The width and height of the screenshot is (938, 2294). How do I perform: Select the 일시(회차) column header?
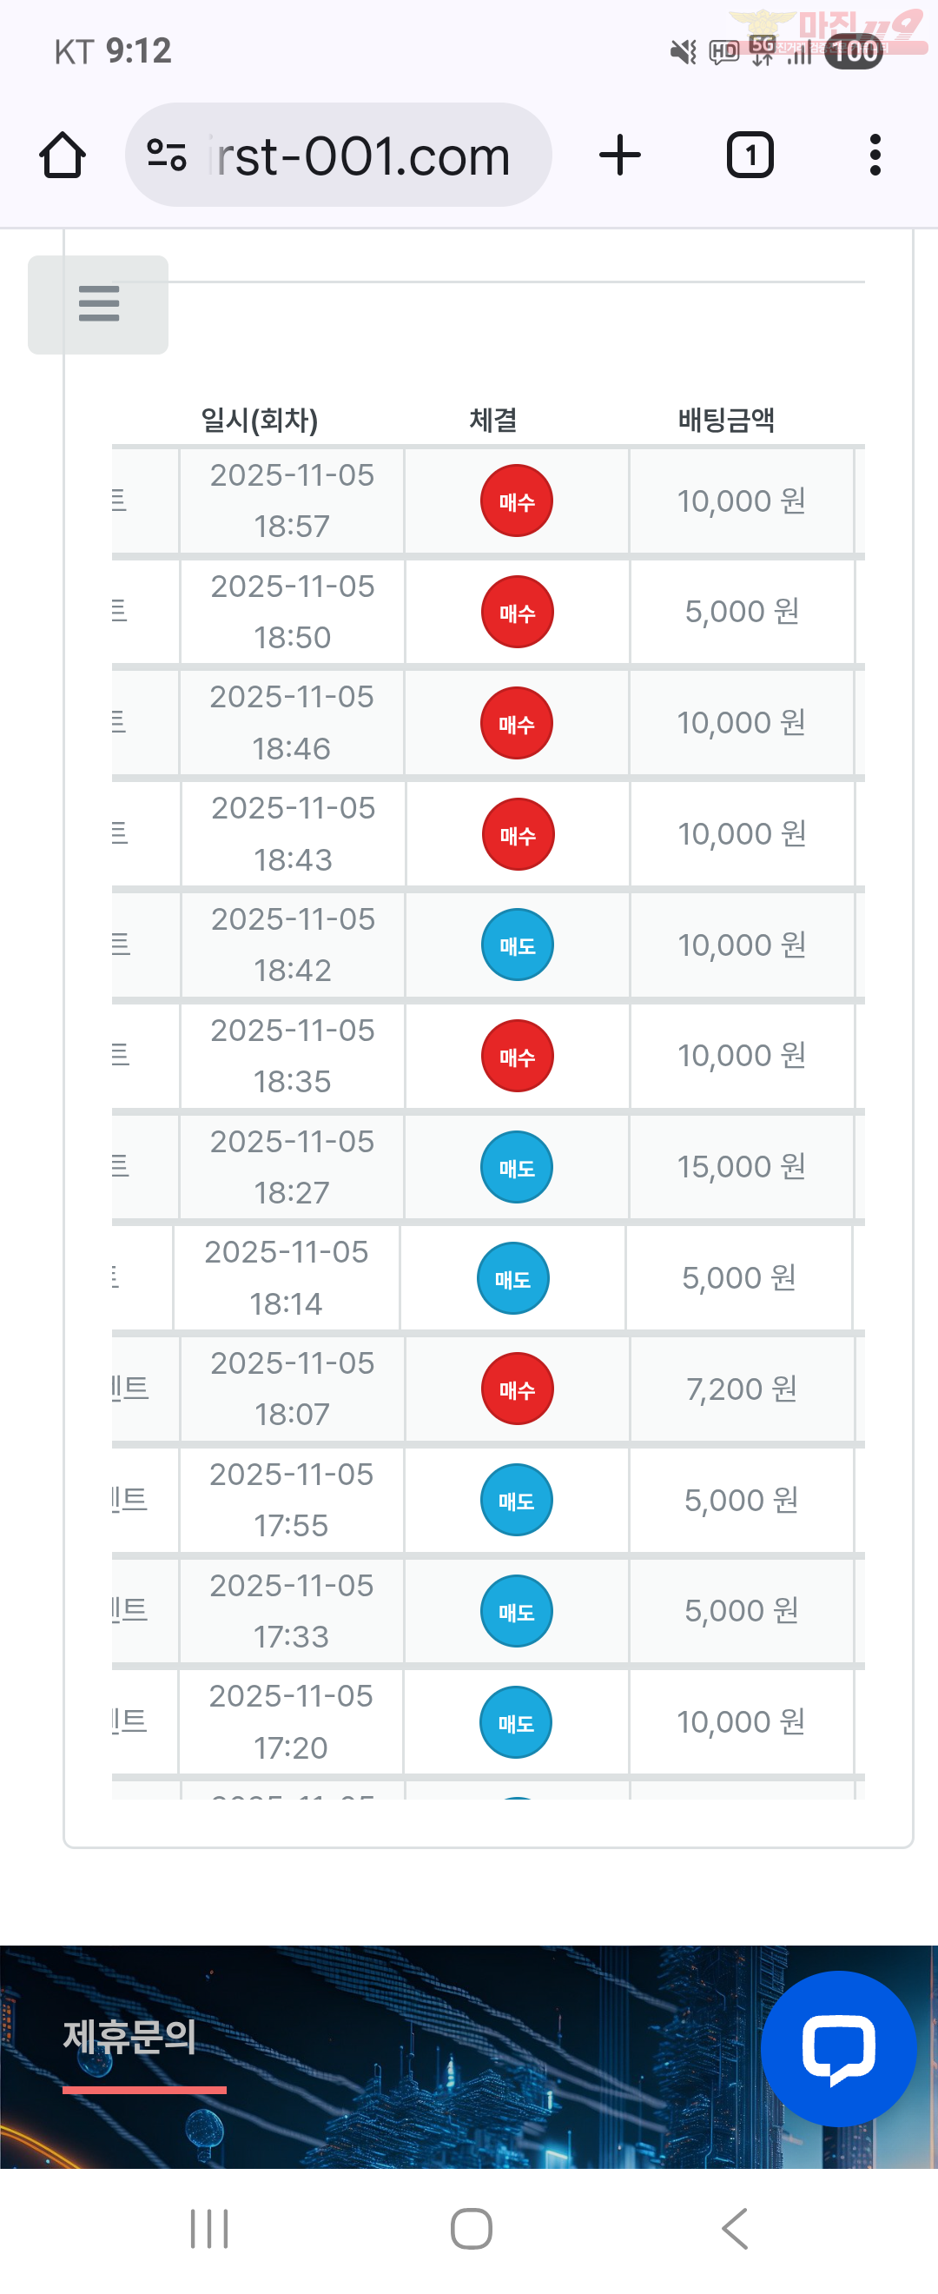tap(259, 420)
